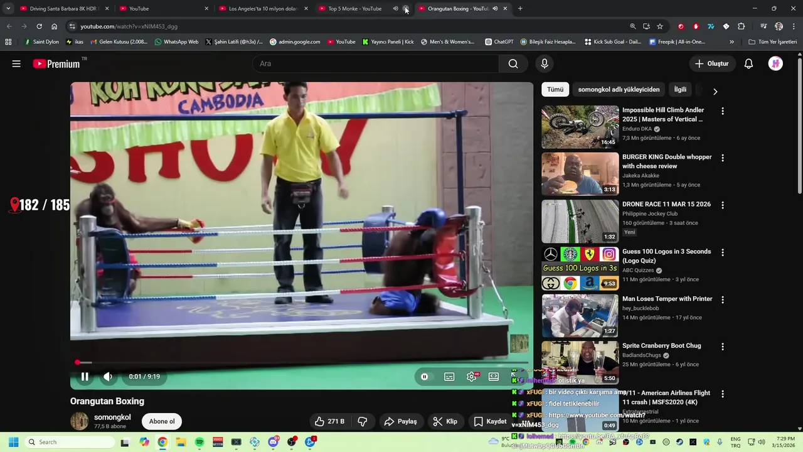Open options for American Airlines Flight video
Screen dimensions: 803x452
point(723,394)
